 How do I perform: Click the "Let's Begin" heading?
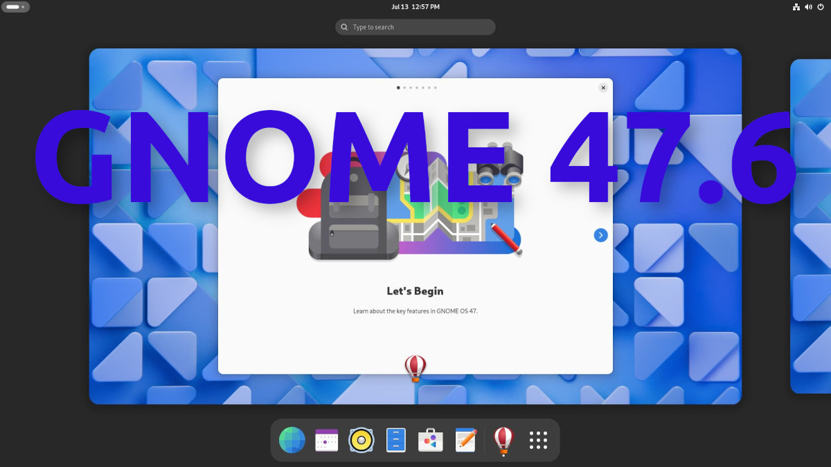(x=415, y=291)
